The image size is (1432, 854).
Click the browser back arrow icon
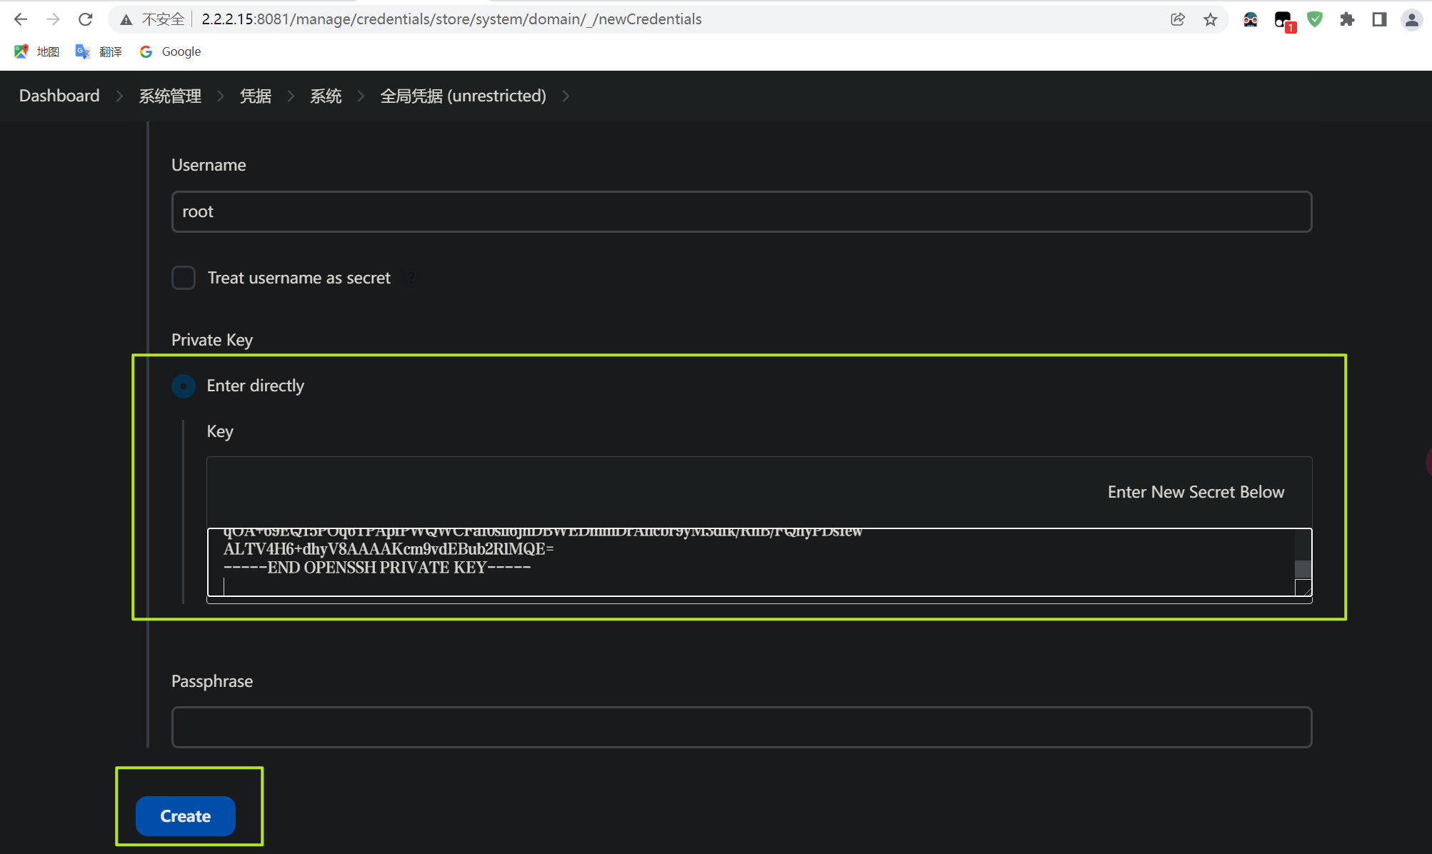[21, 19]
